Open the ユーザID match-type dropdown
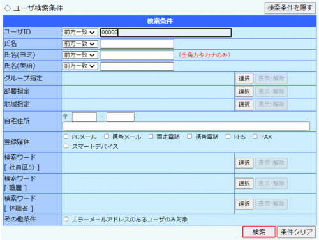This screenshot has height=240, width=319. click(x=80, y=33)
